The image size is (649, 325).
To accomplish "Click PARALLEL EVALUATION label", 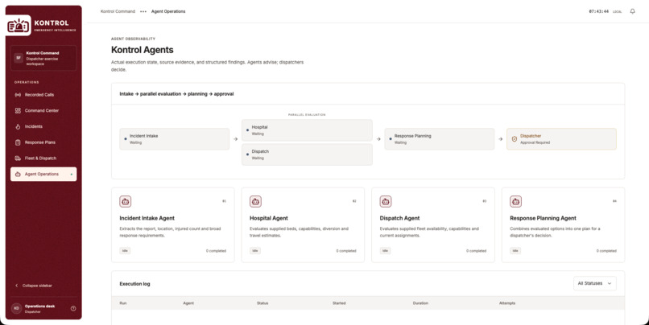I will (x=307, y=114).
